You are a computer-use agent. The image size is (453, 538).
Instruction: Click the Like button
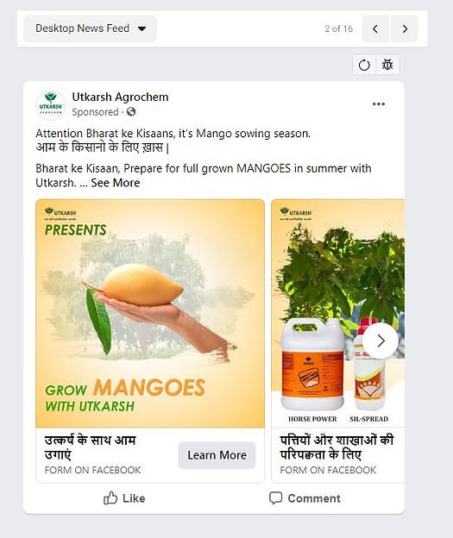[124, 498]
